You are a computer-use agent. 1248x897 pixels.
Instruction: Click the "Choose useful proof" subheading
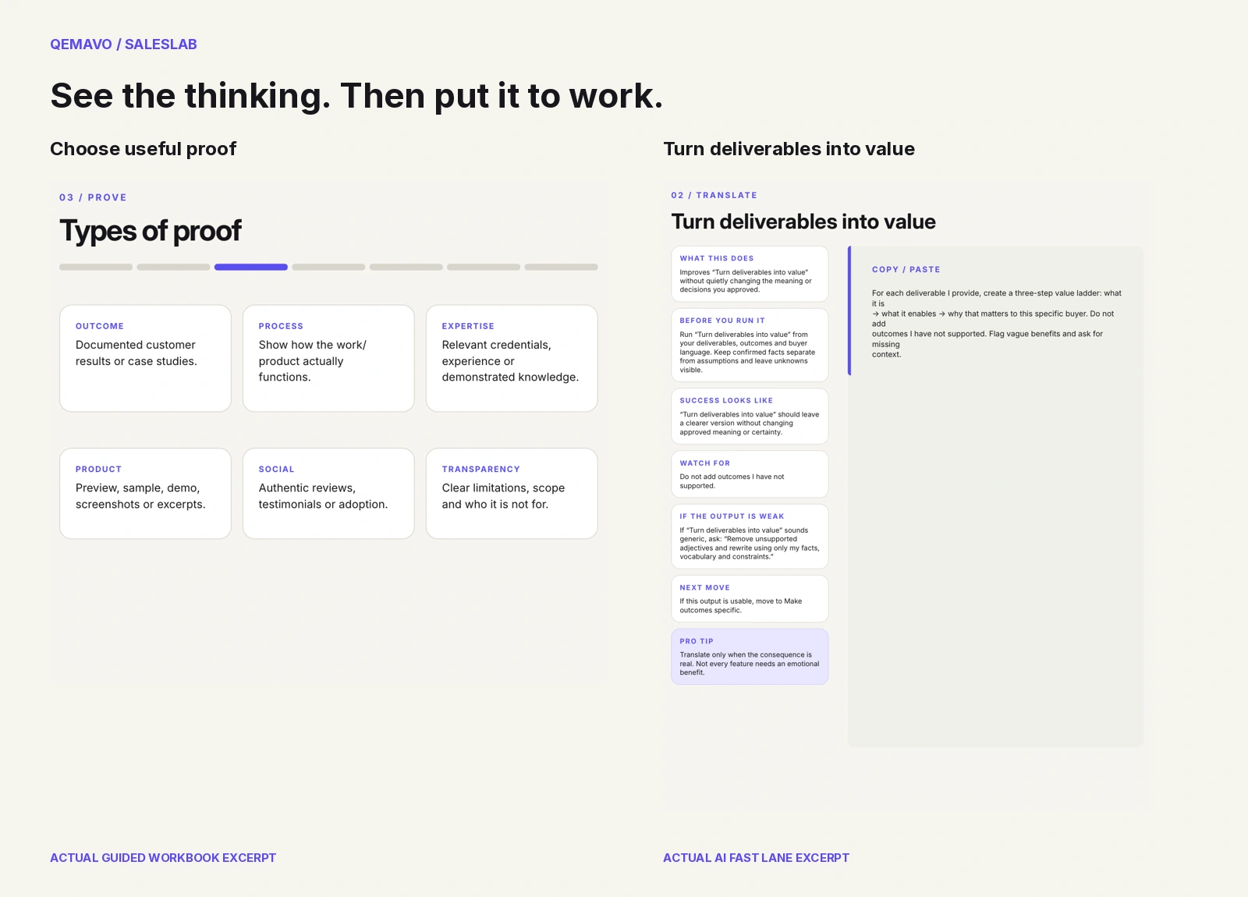click(x=144, y=149)
